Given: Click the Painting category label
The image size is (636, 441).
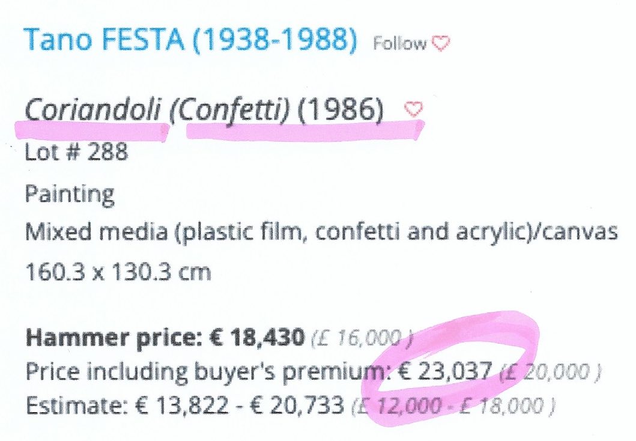Looking at the screenshot, I should [x=70, y=195].
